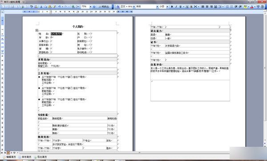The image size is (267, 161).
Task: Apply numbered list formatting
Action: (x=227, y=7)
